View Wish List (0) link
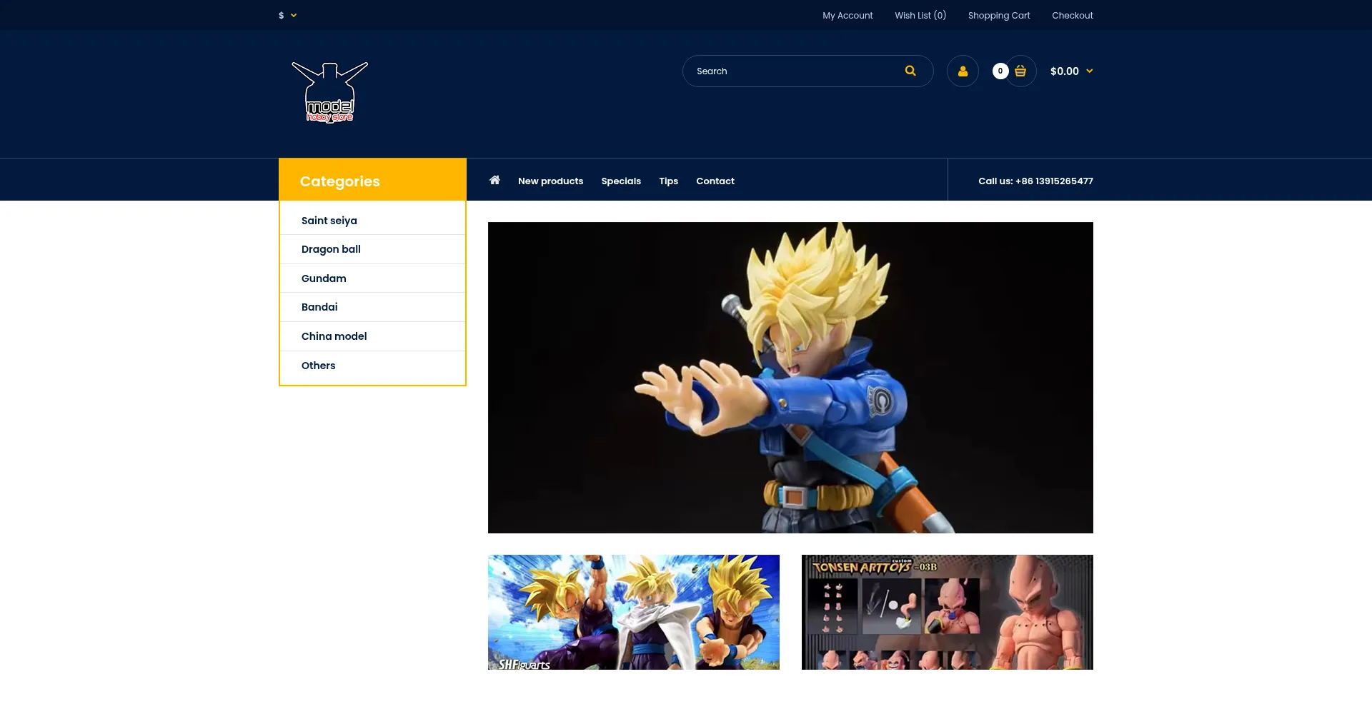Screen dimensions: 1372x709 point(920,16)
